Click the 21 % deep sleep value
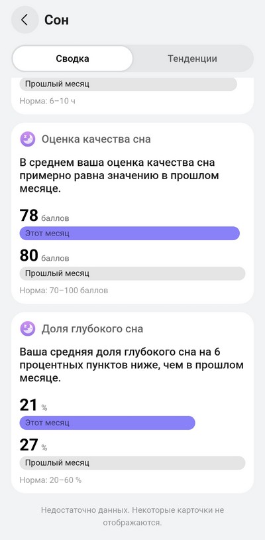Viewport: 265px width, 540px height. click(x=33, y=405)
